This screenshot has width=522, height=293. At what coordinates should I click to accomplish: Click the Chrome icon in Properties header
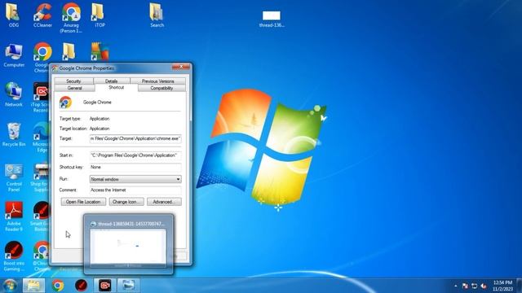coord(65,103)
